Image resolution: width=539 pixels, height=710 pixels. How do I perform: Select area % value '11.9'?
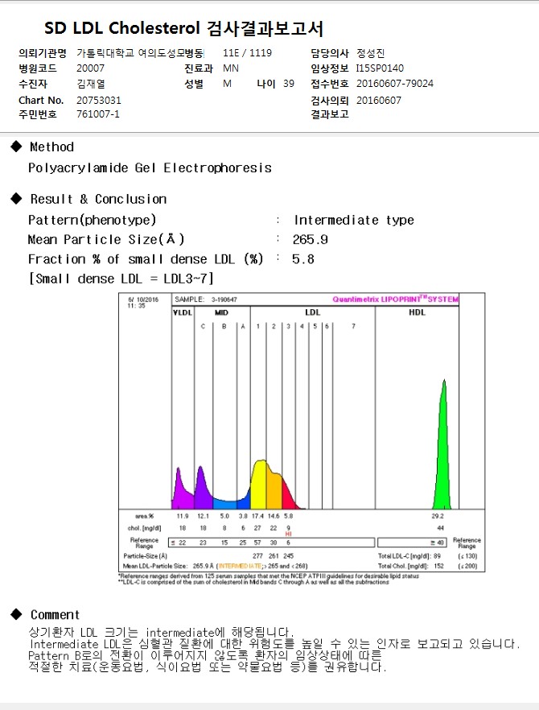[183, 516]
